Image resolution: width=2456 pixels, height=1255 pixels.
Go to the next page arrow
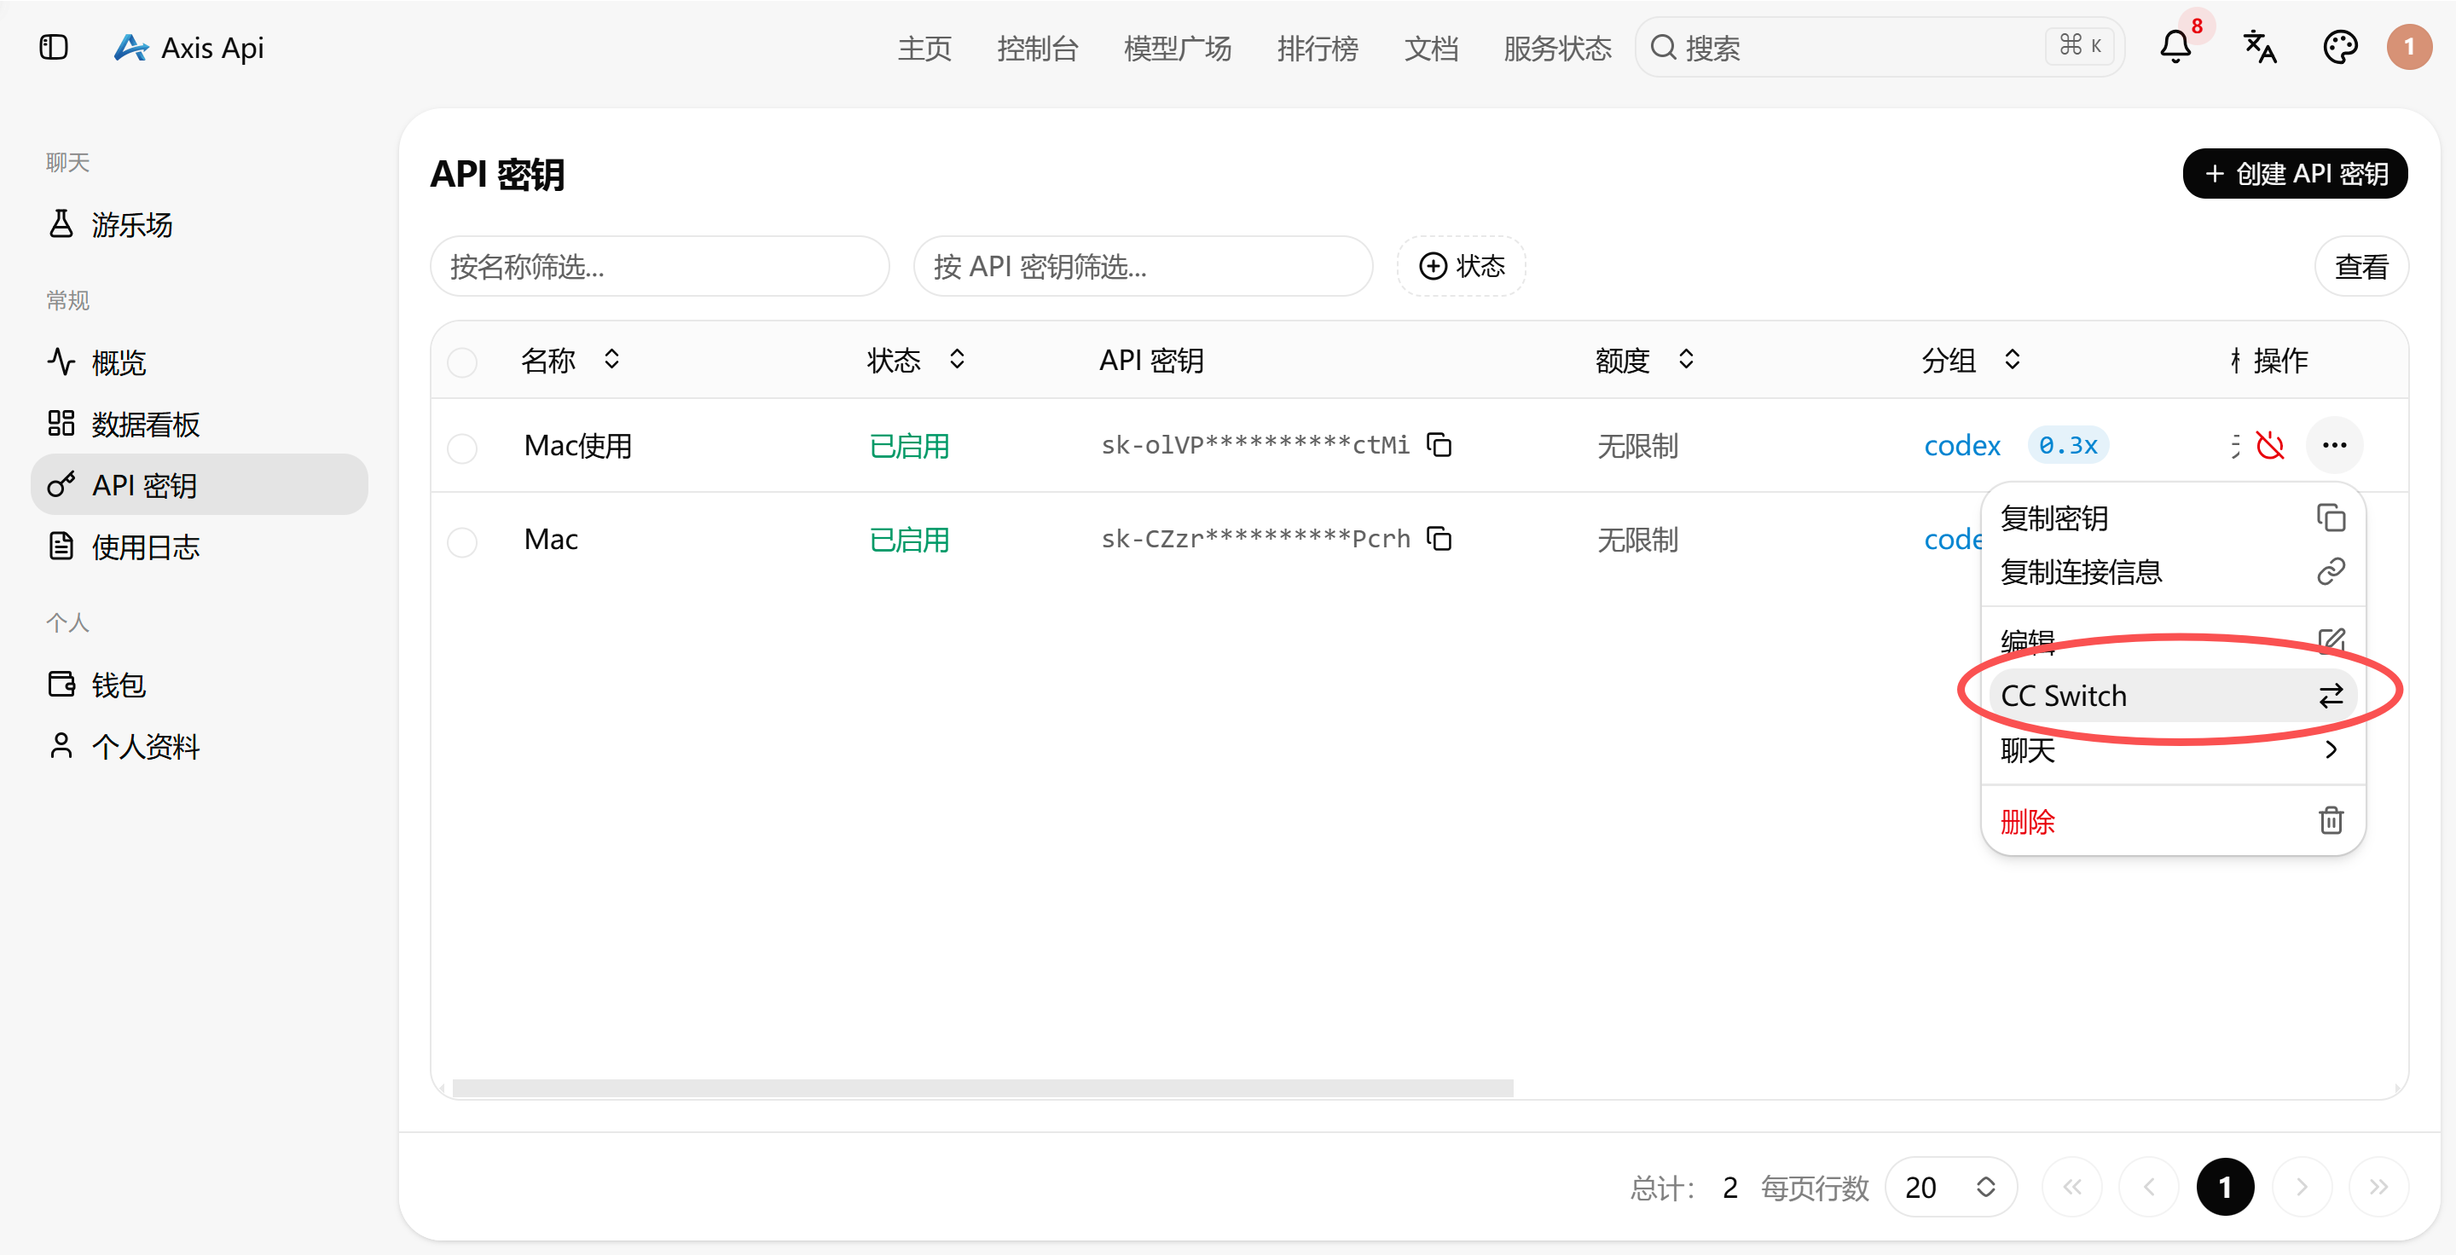click(2302, 1188)
